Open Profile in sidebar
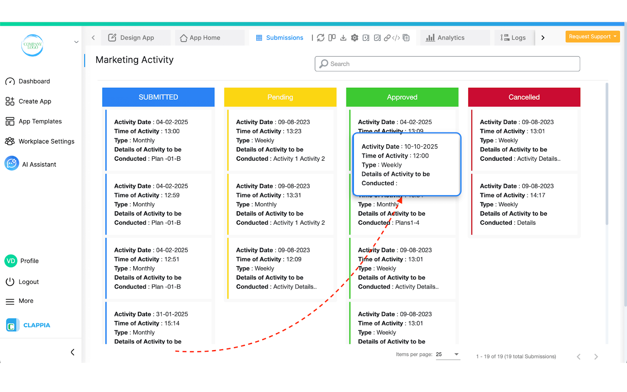The height and width of the screenshot is (392, 627). coord(29,261)
